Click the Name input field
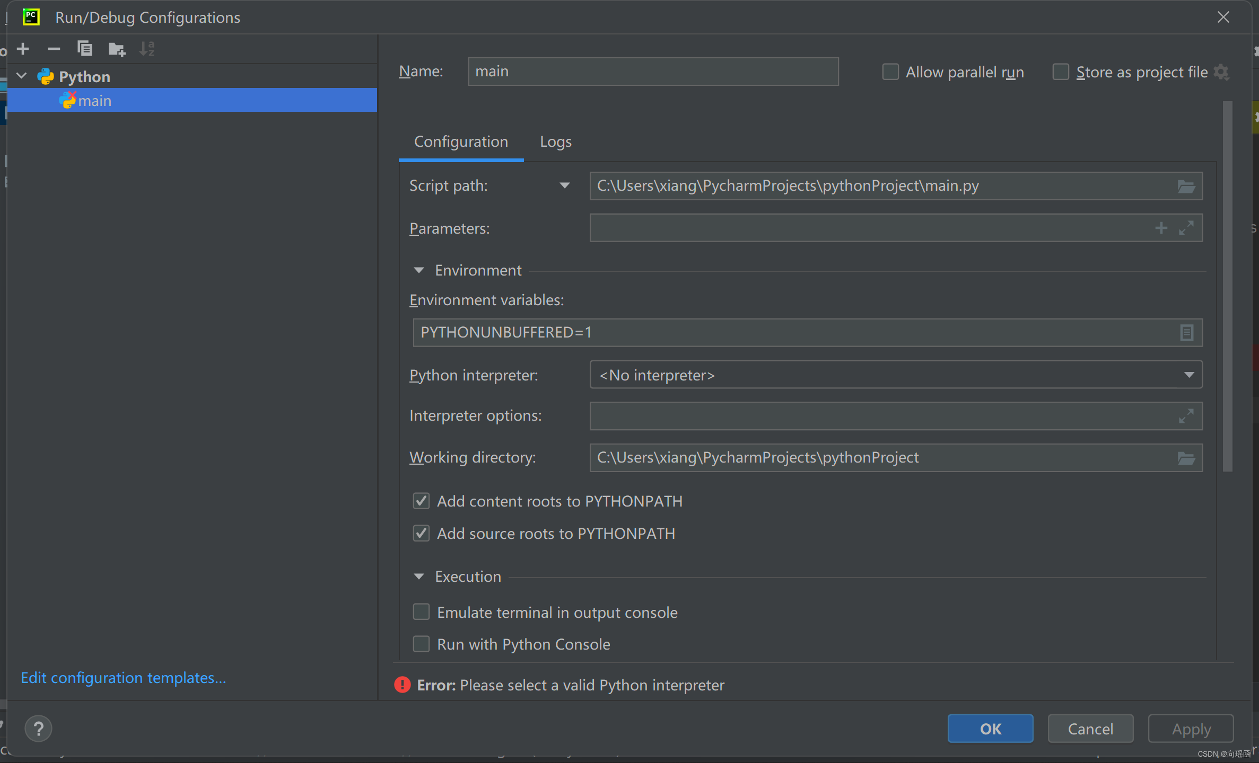The image size is (1259, 763). coord(653,72)
